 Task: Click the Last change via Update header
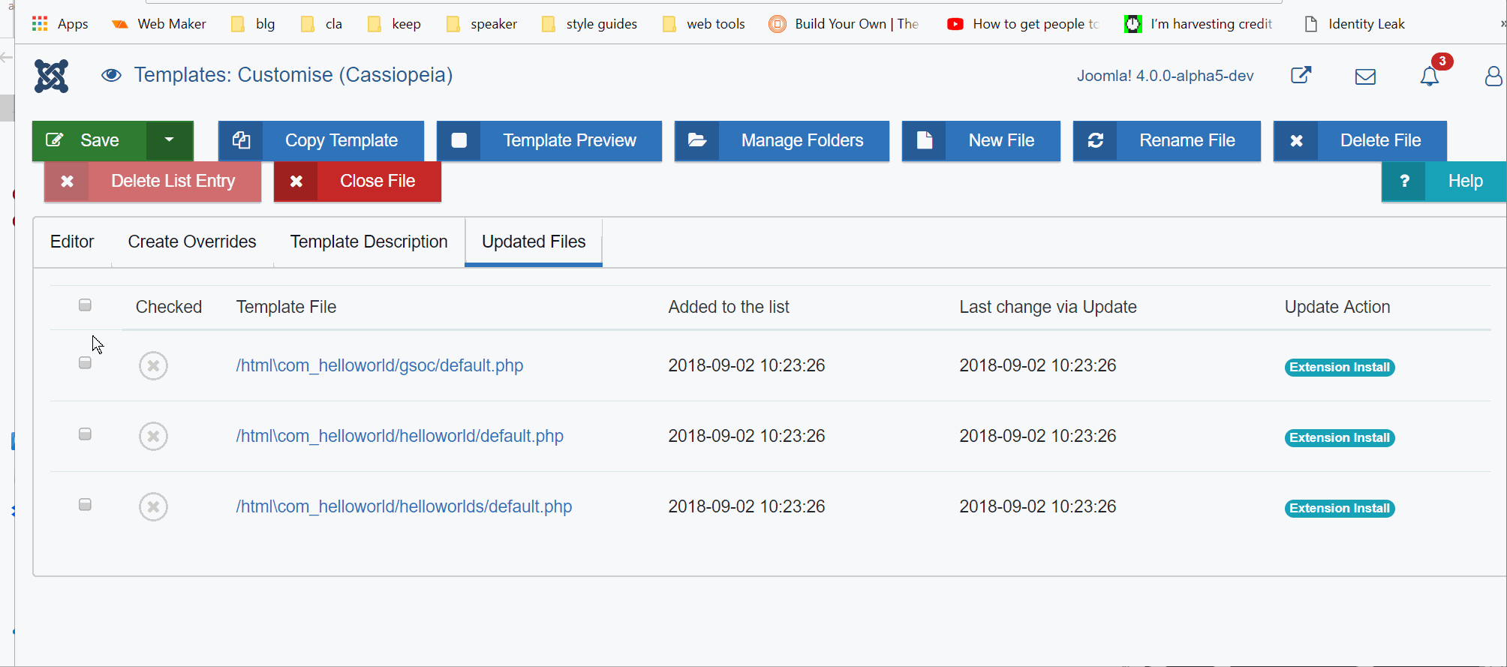coord(1048,307)
